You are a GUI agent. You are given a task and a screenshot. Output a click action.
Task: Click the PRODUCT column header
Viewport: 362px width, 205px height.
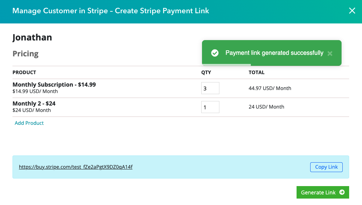pyautogui.click(x=24, y=72)
